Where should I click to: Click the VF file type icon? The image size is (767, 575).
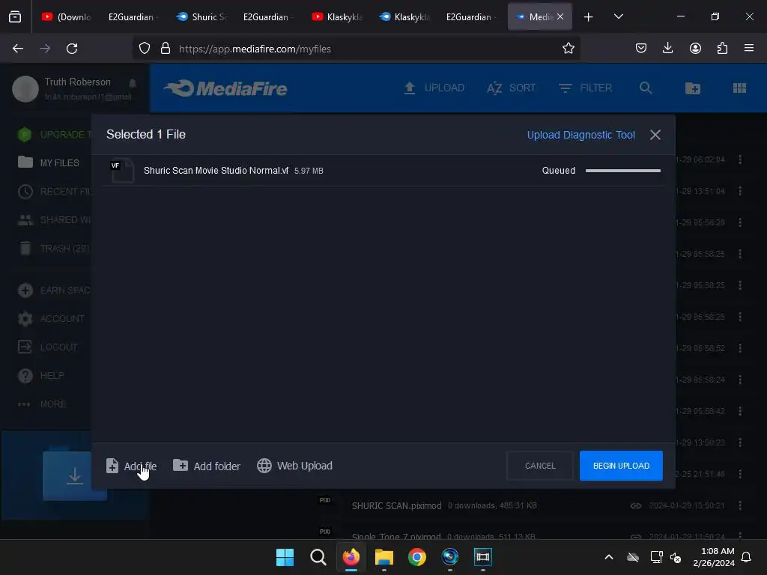122,171
